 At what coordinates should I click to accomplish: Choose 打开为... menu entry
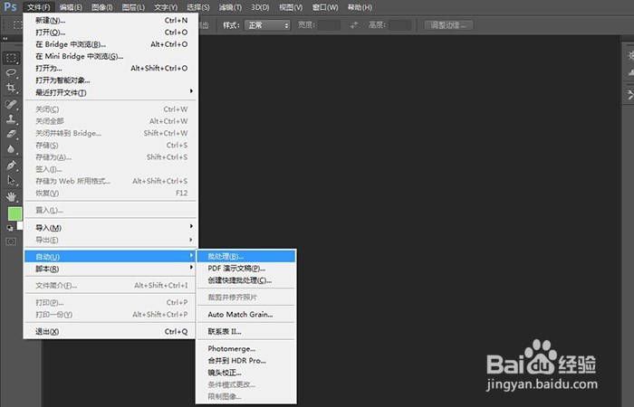(x=110, y=68)
